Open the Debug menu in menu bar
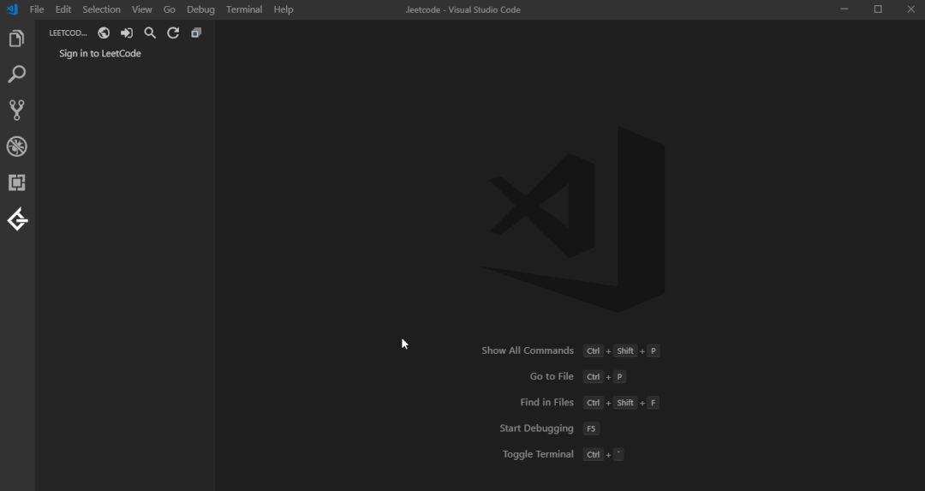The height and width of the screenshot is (491, 925). point(200,9)
